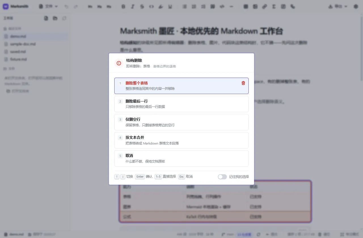Pick the 仅删空行 option
This screenshot has width=363, height=238.
click(181, 122)
